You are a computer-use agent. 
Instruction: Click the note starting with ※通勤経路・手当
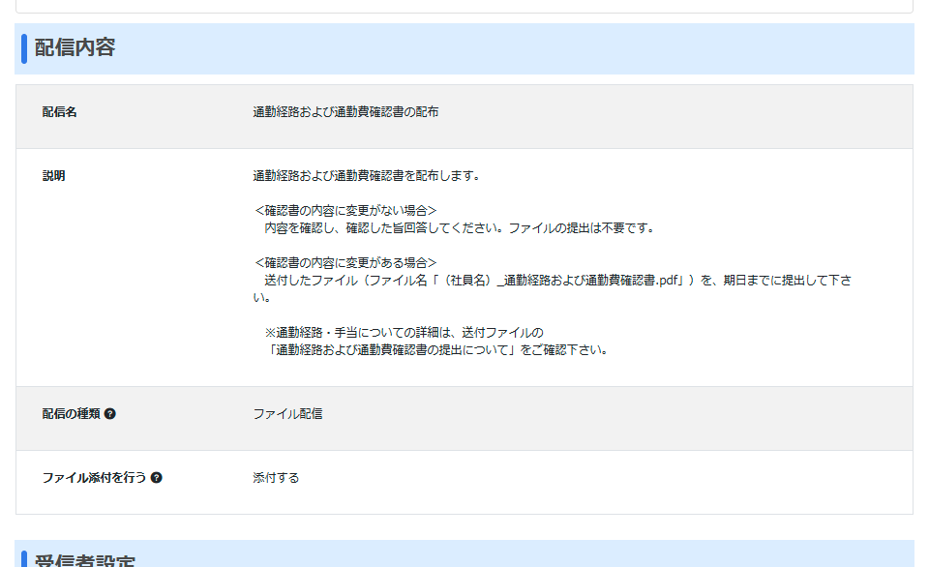404,332
